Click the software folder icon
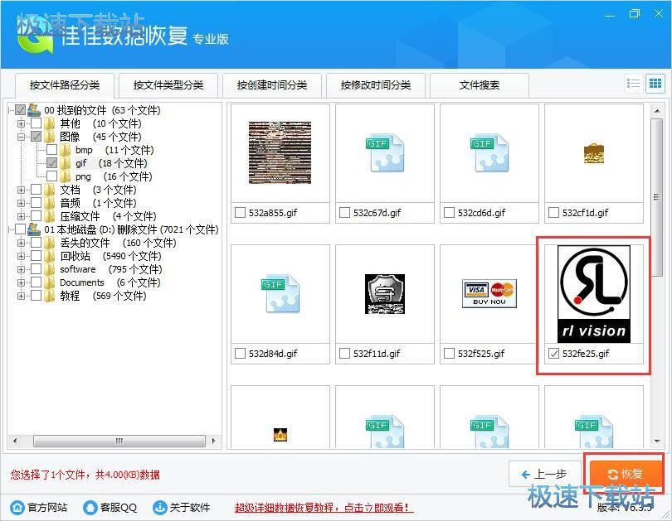This screenshot has width=672, height=521. 50,269
